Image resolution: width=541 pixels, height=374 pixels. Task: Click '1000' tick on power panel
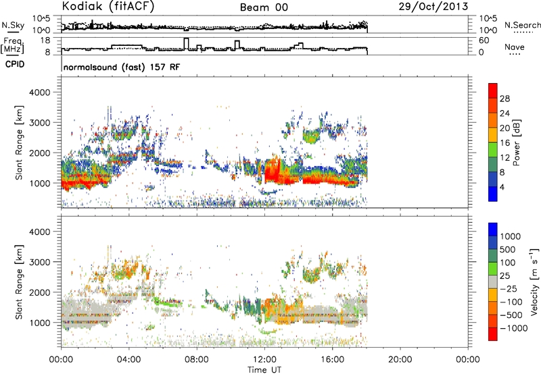pyautogui.click(x=40, y=183)
